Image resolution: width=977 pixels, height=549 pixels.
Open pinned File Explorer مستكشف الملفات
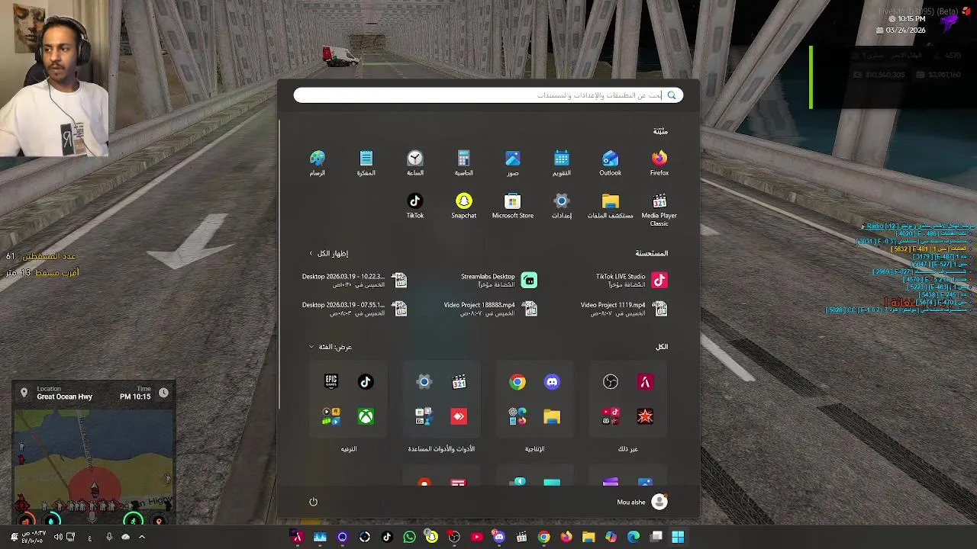(610, 206)
